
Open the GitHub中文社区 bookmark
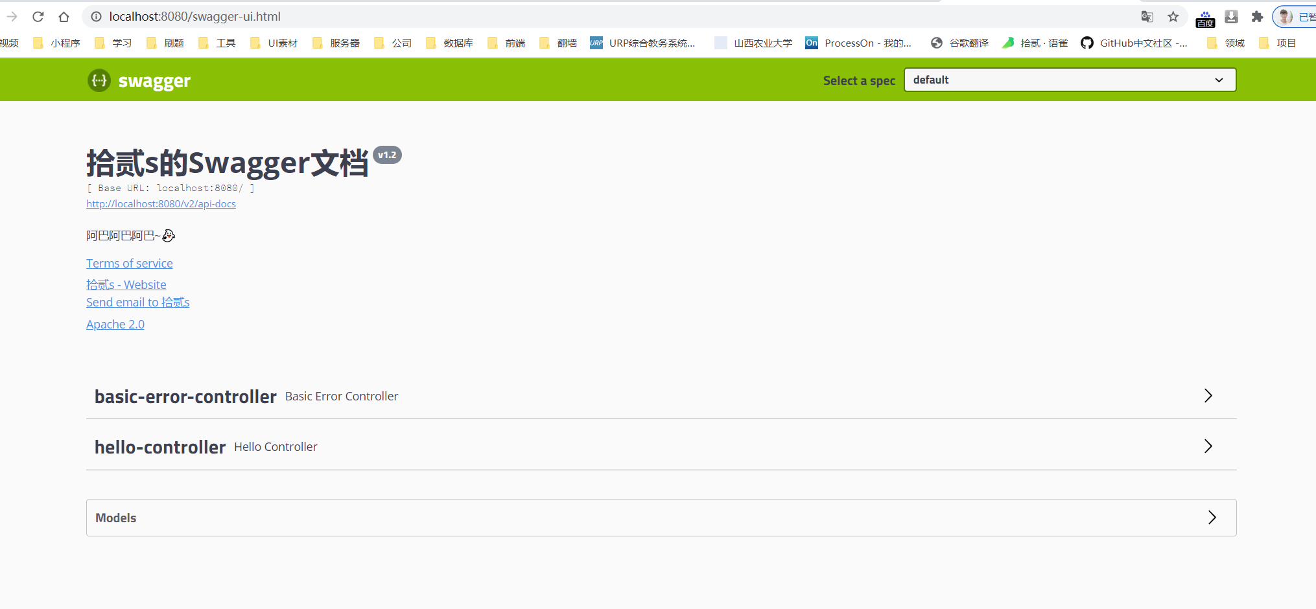(x=1134, y=43)
